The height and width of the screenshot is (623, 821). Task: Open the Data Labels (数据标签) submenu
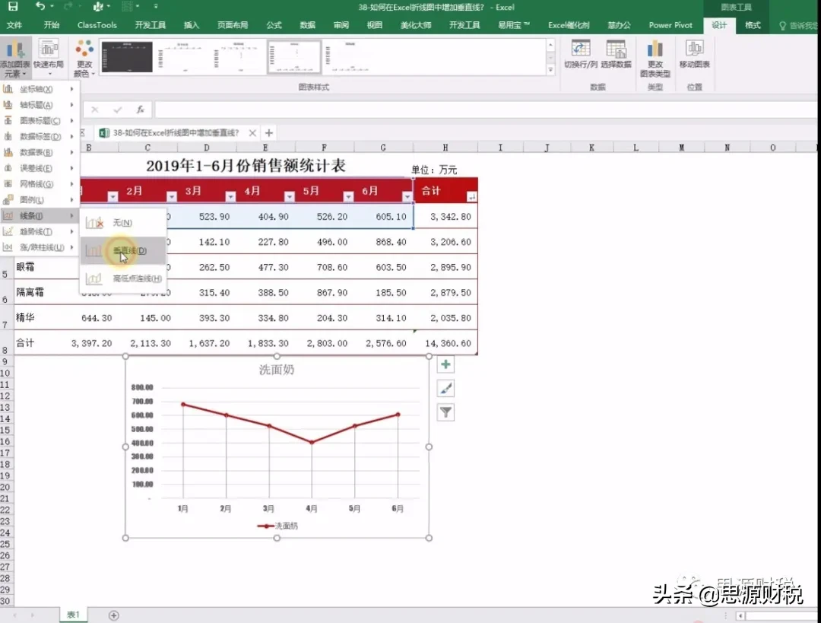click(x=39, y=136)
